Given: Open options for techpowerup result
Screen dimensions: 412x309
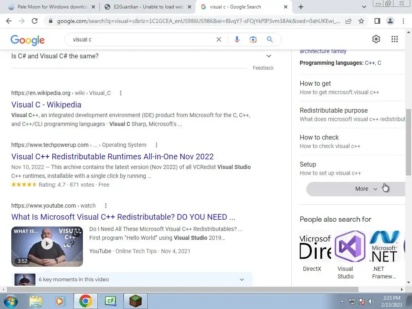Looking at the screenshot, I should [157, 145].
